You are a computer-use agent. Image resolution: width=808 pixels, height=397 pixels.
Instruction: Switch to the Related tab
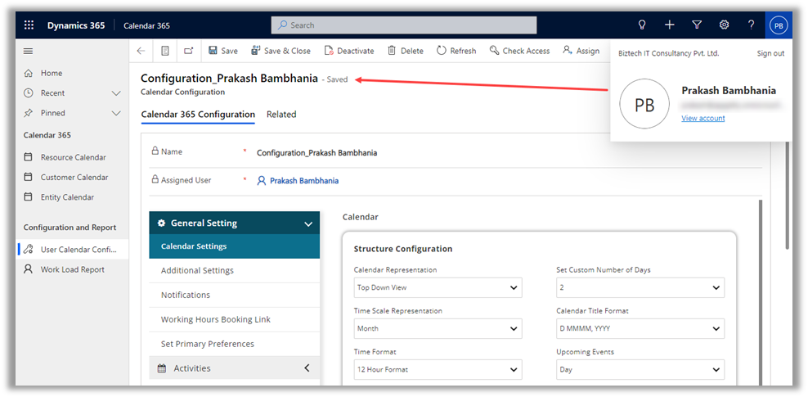pos(281,115)
